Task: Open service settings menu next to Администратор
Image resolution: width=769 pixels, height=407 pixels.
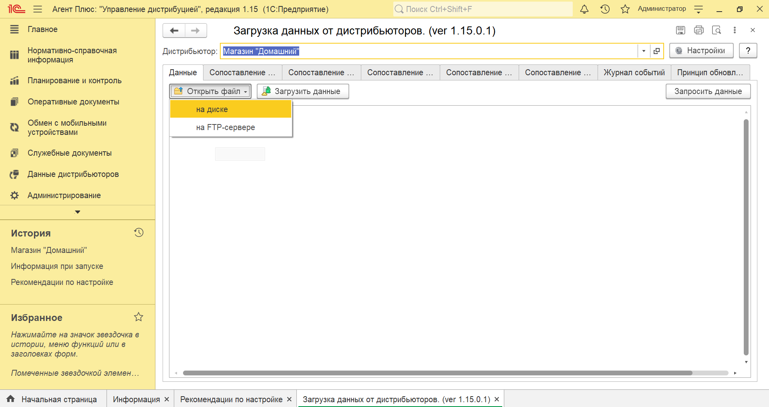Action: [x=699, y=9]
